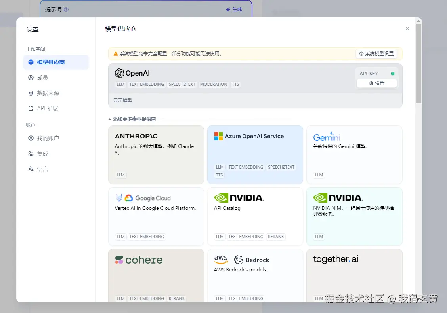Click the Gemini logo

(327, 137)
